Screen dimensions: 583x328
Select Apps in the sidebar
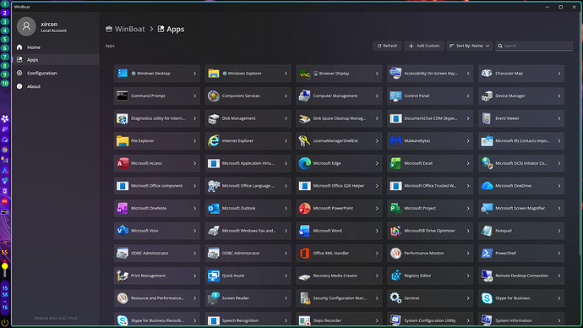pyautogui.click(x=56, y=59)
